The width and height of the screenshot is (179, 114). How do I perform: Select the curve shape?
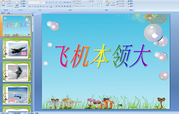click(97, 6)
